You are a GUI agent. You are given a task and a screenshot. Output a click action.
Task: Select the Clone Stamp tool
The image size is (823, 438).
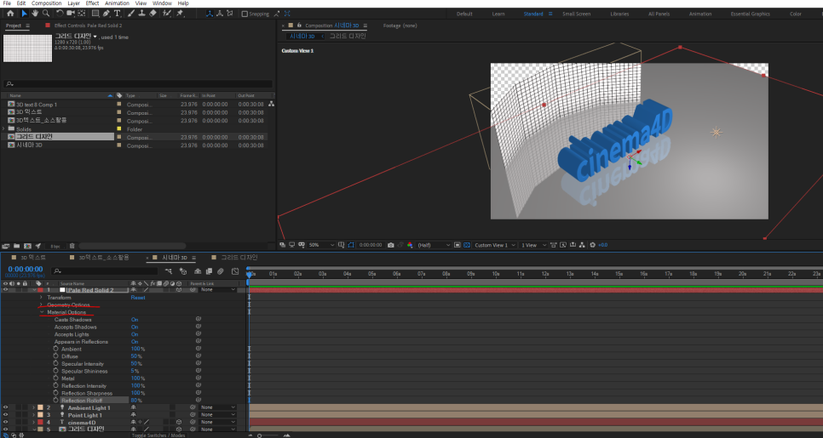141,14
